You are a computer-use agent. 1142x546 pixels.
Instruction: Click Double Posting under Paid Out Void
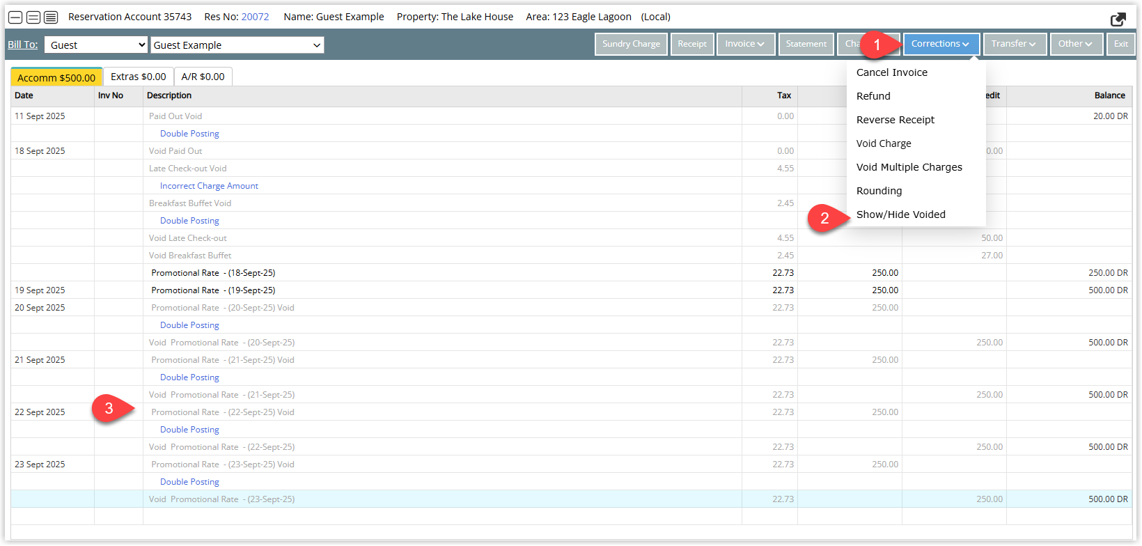point(189,134)
